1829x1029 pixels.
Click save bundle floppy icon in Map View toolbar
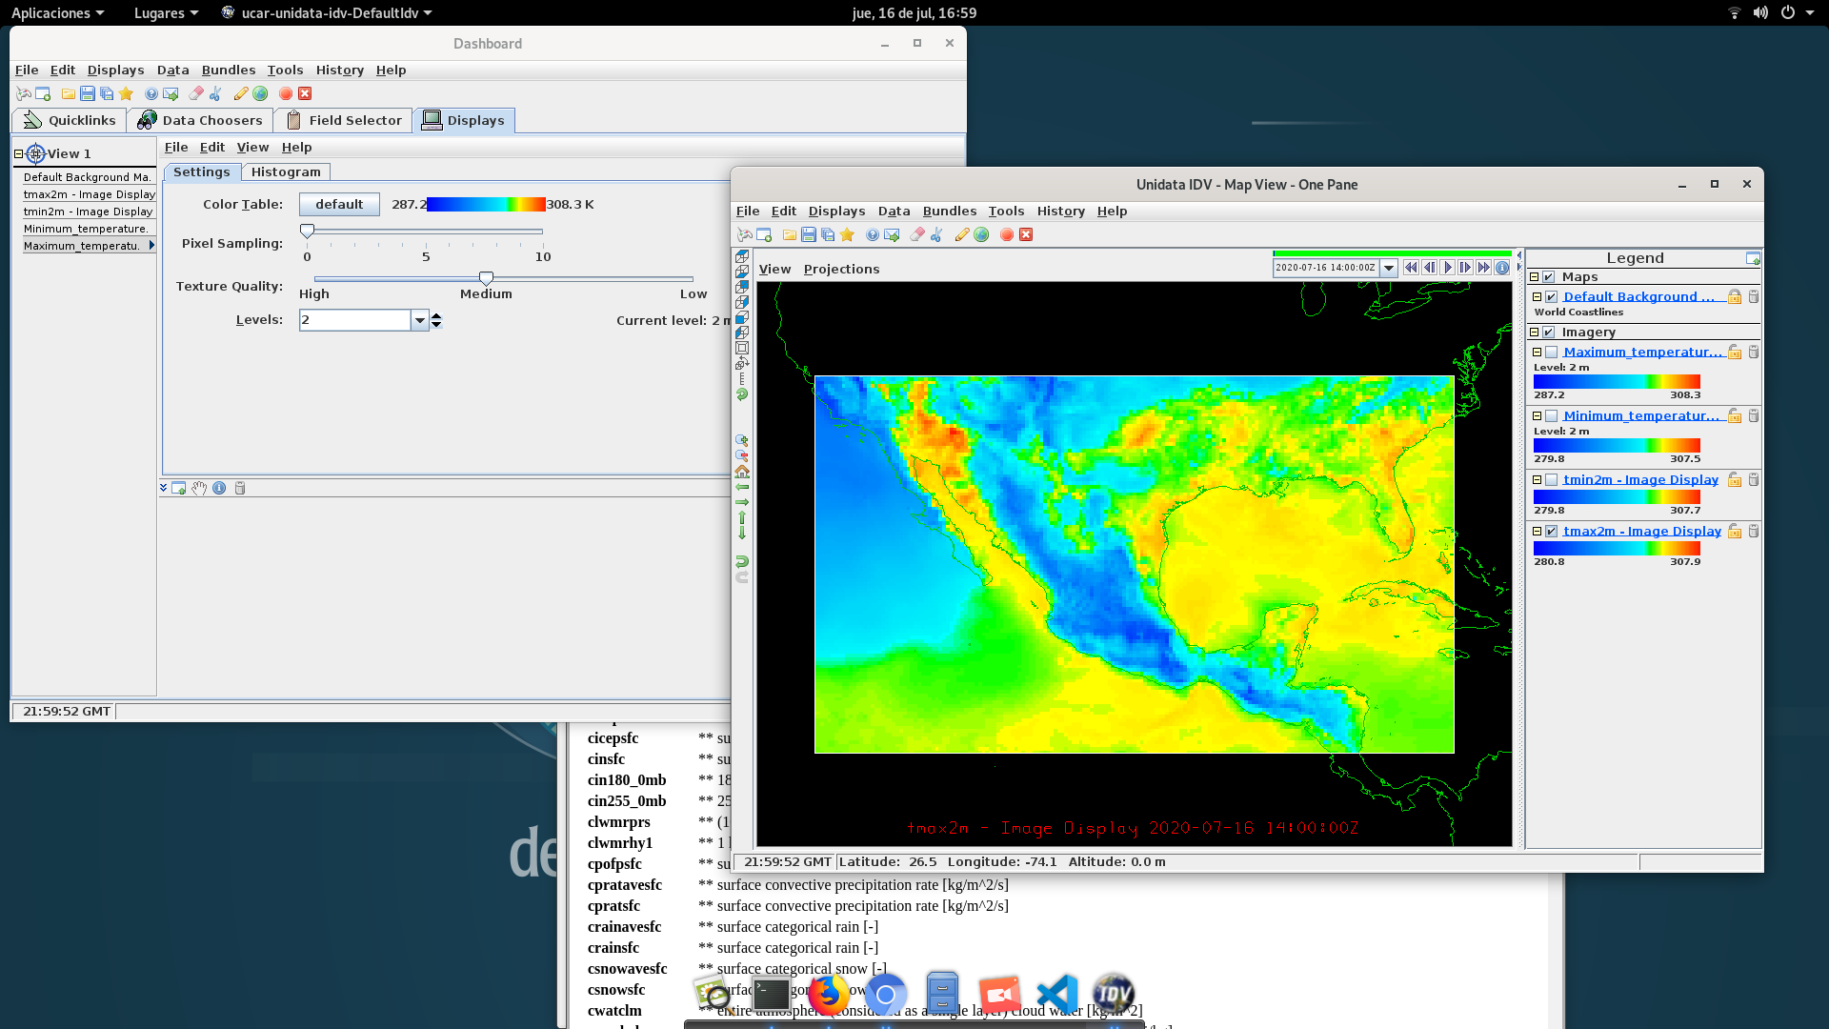coord(808,234)
